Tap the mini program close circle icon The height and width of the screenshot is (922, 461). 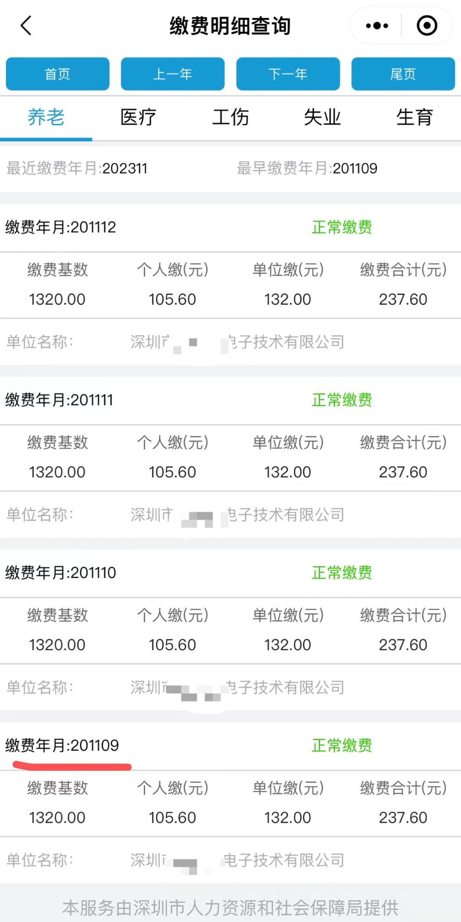[x=427, y=26]
